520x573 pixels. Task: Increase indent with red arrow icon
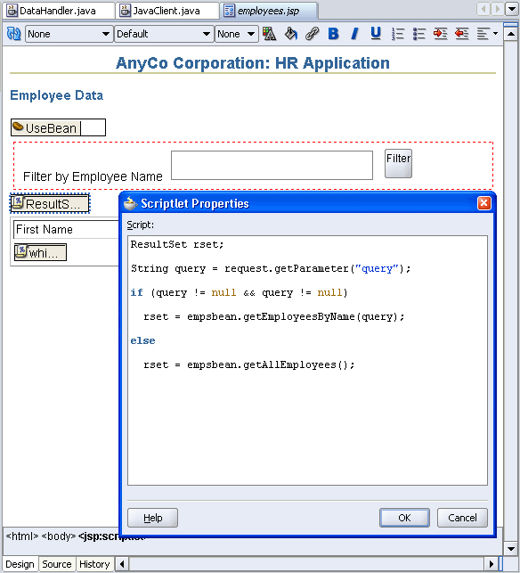(x=441, y=34)
